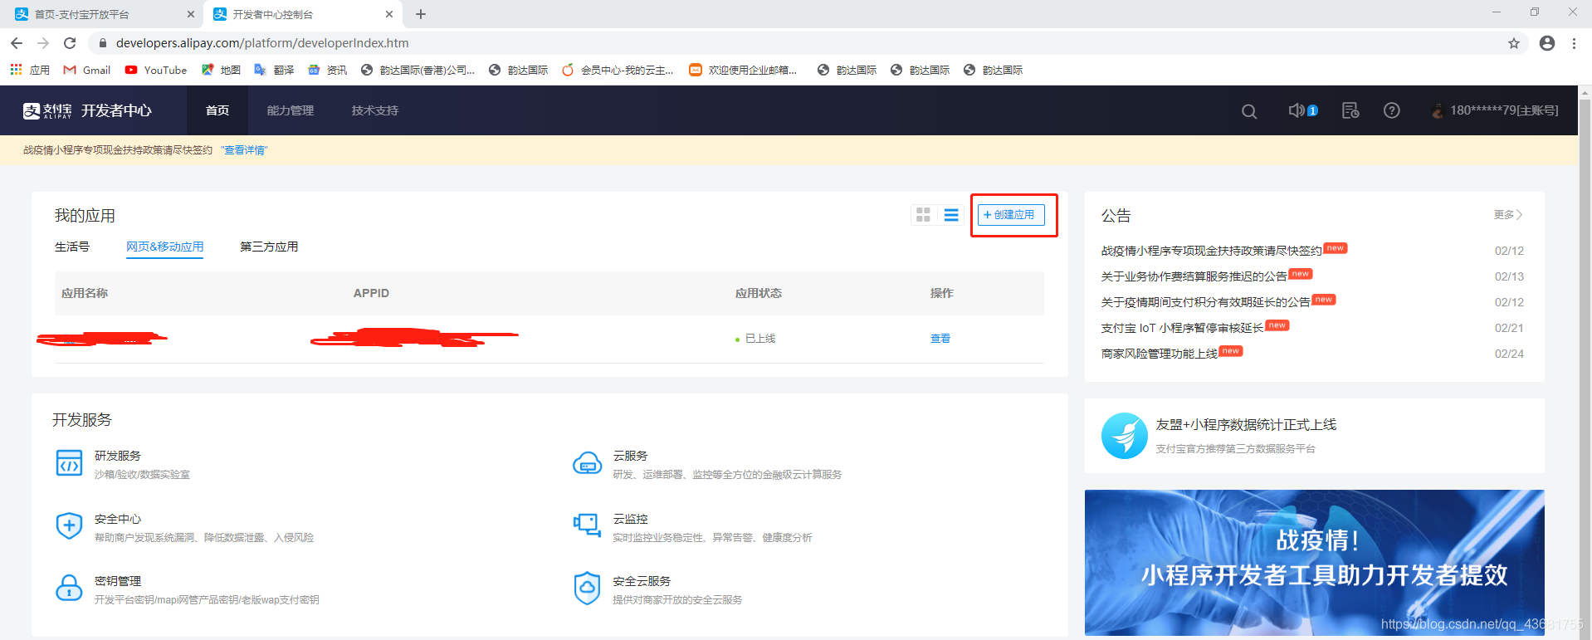Select 首页 in top navigation
1592x640 pixels.
tap(217, 110)
